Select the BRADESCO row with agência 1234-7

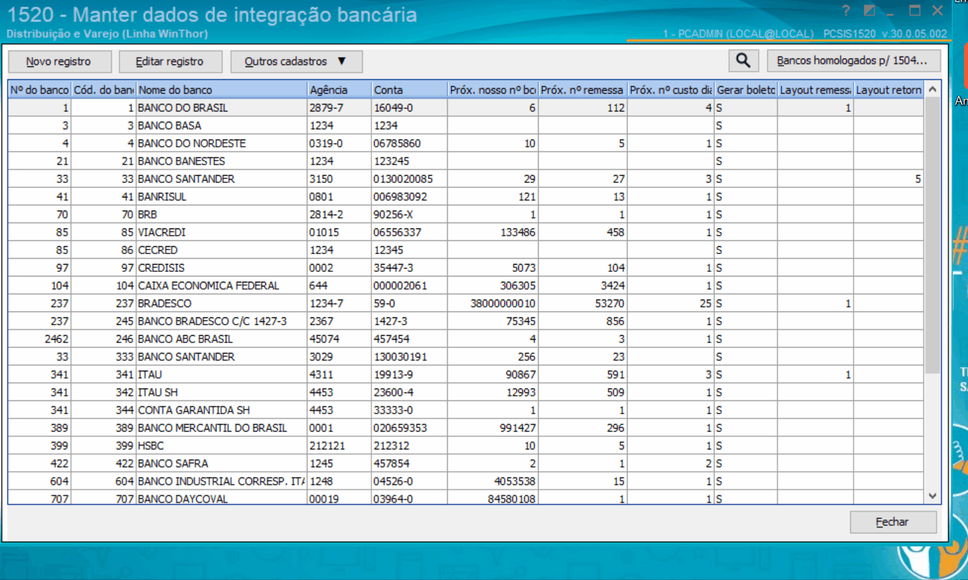click(x=466, y=303)
